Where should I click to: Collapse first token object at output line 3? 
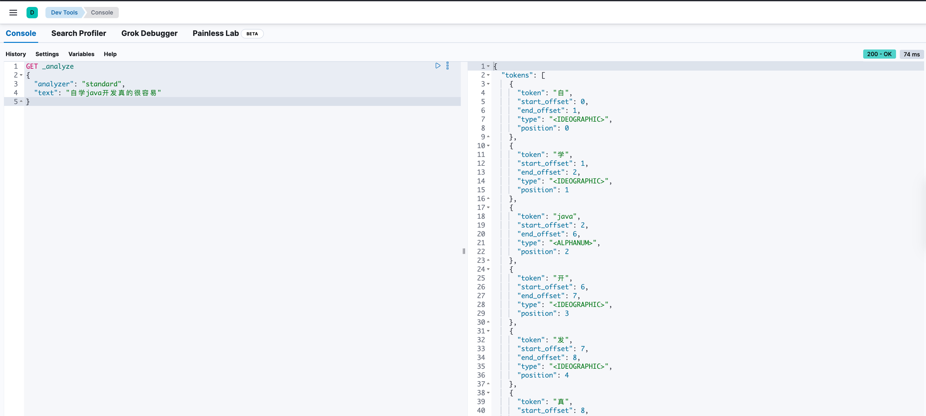pos(488,84)
